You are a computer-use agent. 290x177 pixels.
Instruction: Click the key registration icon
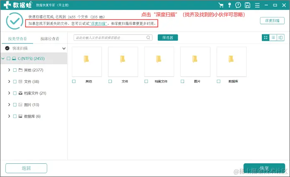tap(230, 5)
